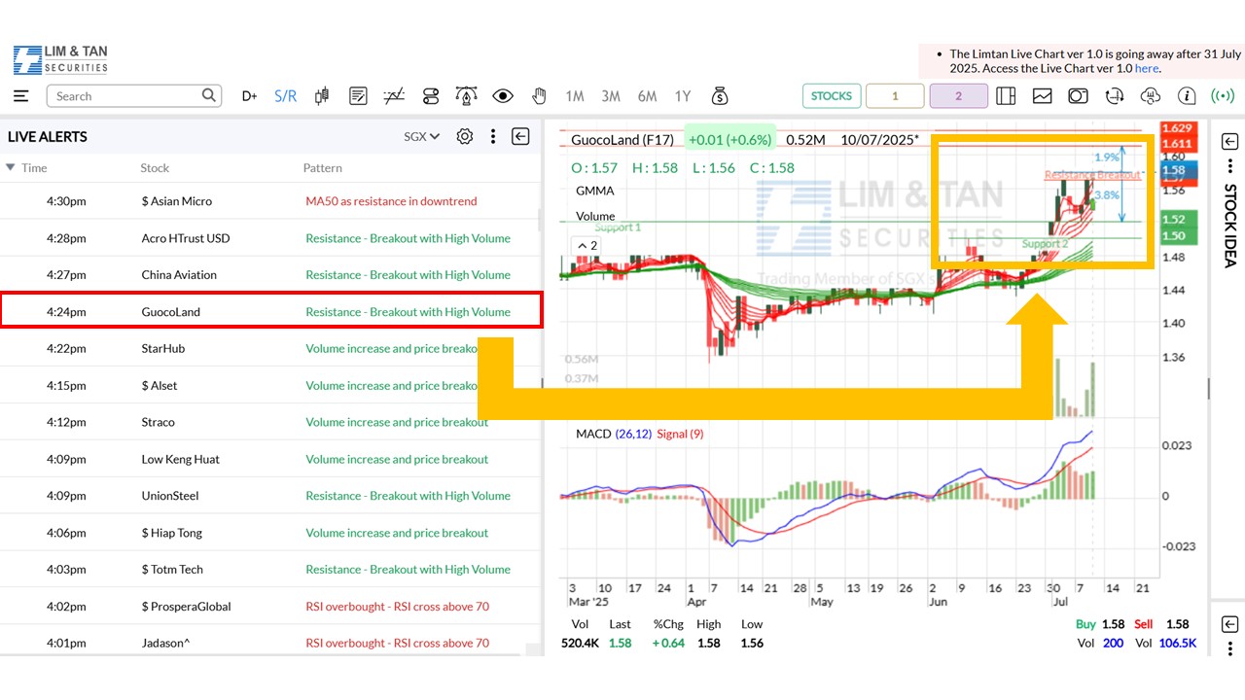The image size is (1245, 700).
Task: Follow the 'here' link in notice
Action: 1146,69
